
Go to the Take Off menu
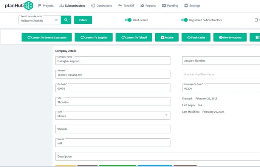(x=126, y=6)
